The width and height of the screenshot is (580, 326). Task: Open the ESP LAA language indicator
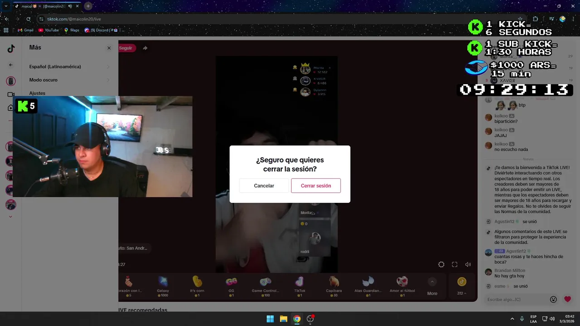point(533,319)
